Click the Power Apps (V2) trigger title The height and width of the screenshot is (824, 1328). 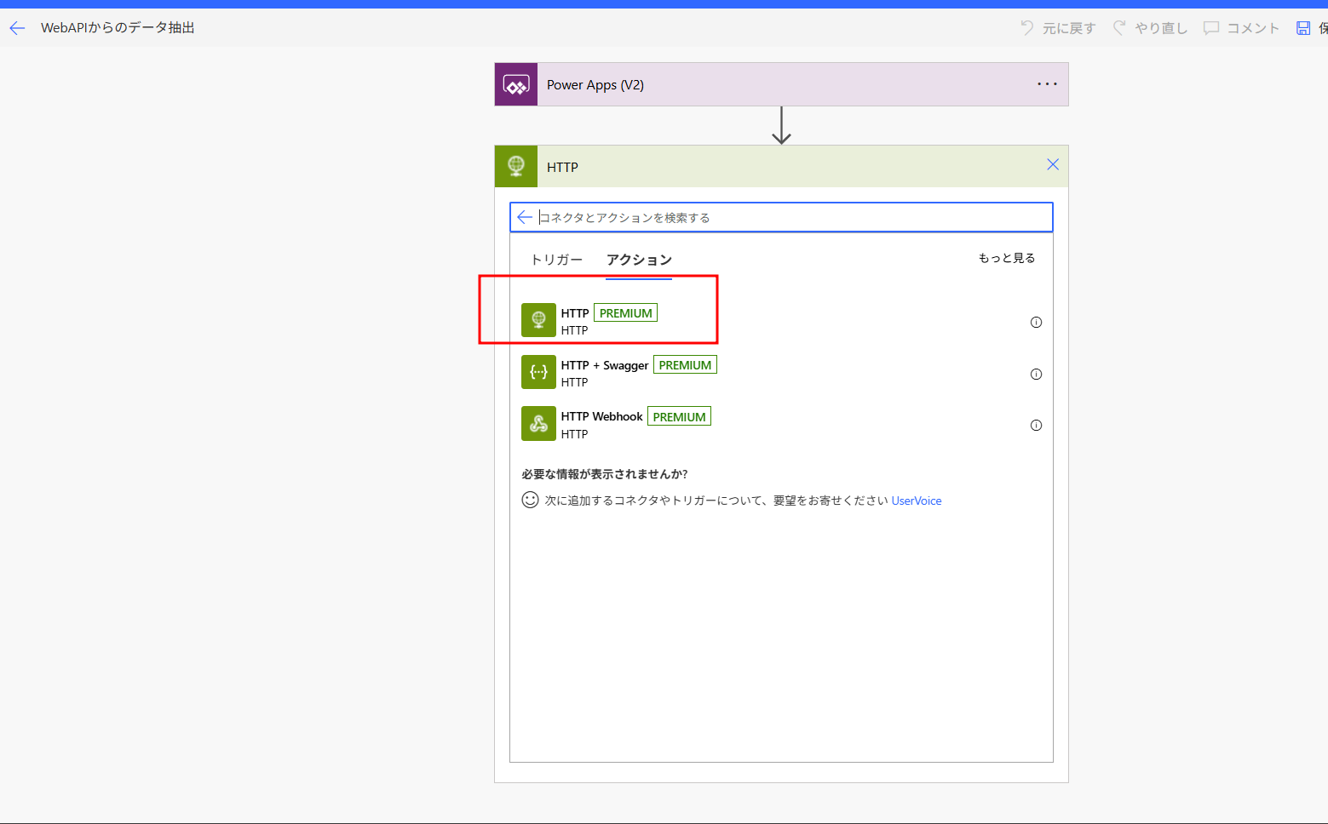click(x=595, y=84)
